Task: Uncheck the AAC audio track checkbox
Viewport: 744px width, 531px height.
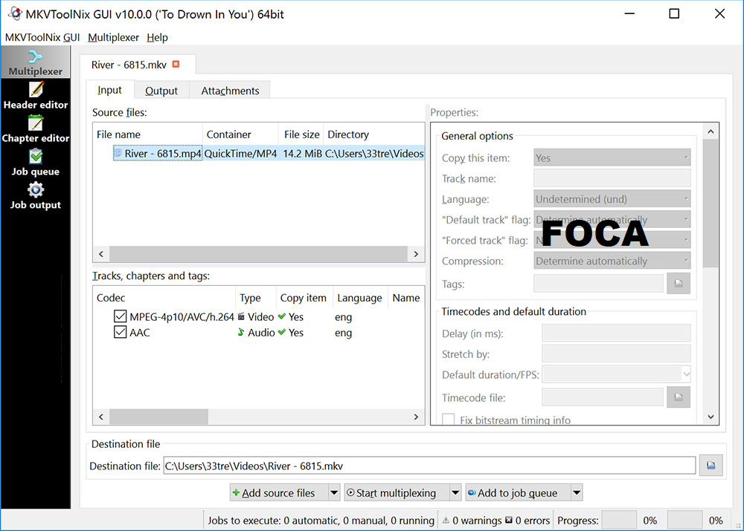Action: point(120,331)
